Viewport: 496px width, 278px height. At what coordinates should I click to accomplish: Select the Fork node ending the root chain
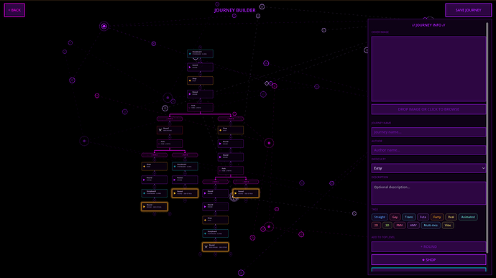(x=200, y=107)
